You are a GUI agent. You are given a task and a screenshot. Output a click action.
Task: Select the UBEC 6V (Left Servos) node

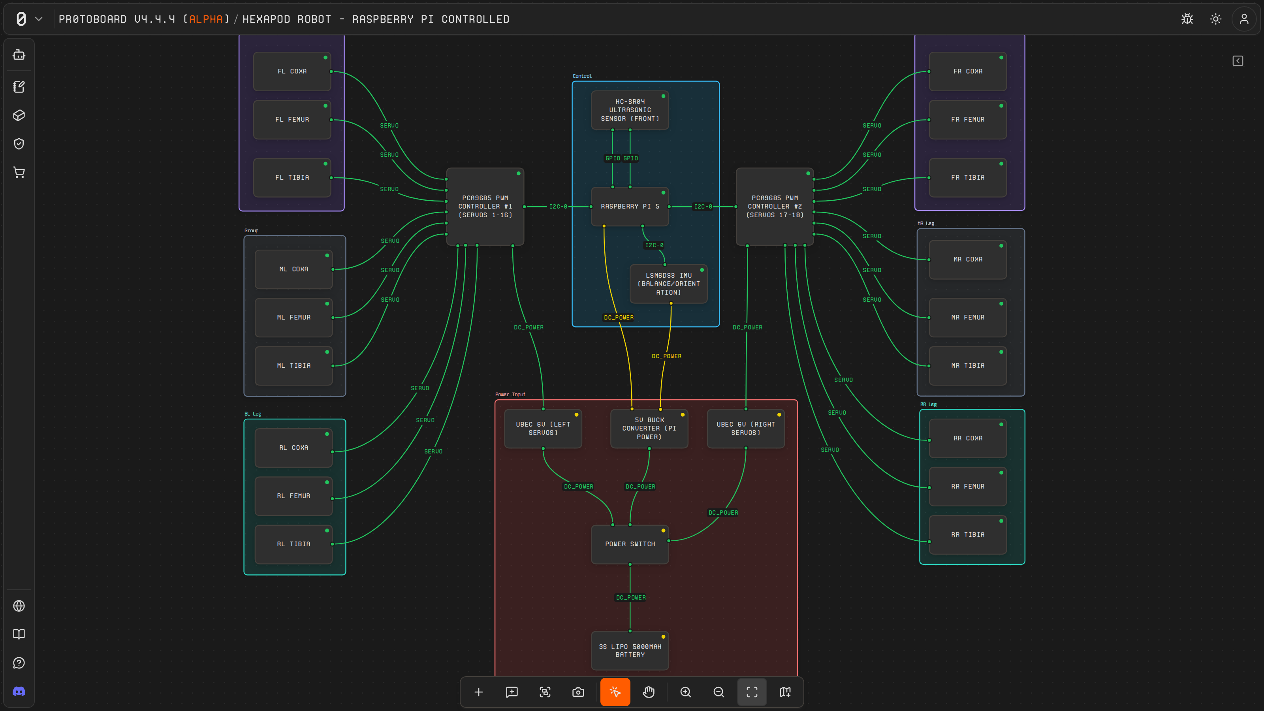[543, 428]
